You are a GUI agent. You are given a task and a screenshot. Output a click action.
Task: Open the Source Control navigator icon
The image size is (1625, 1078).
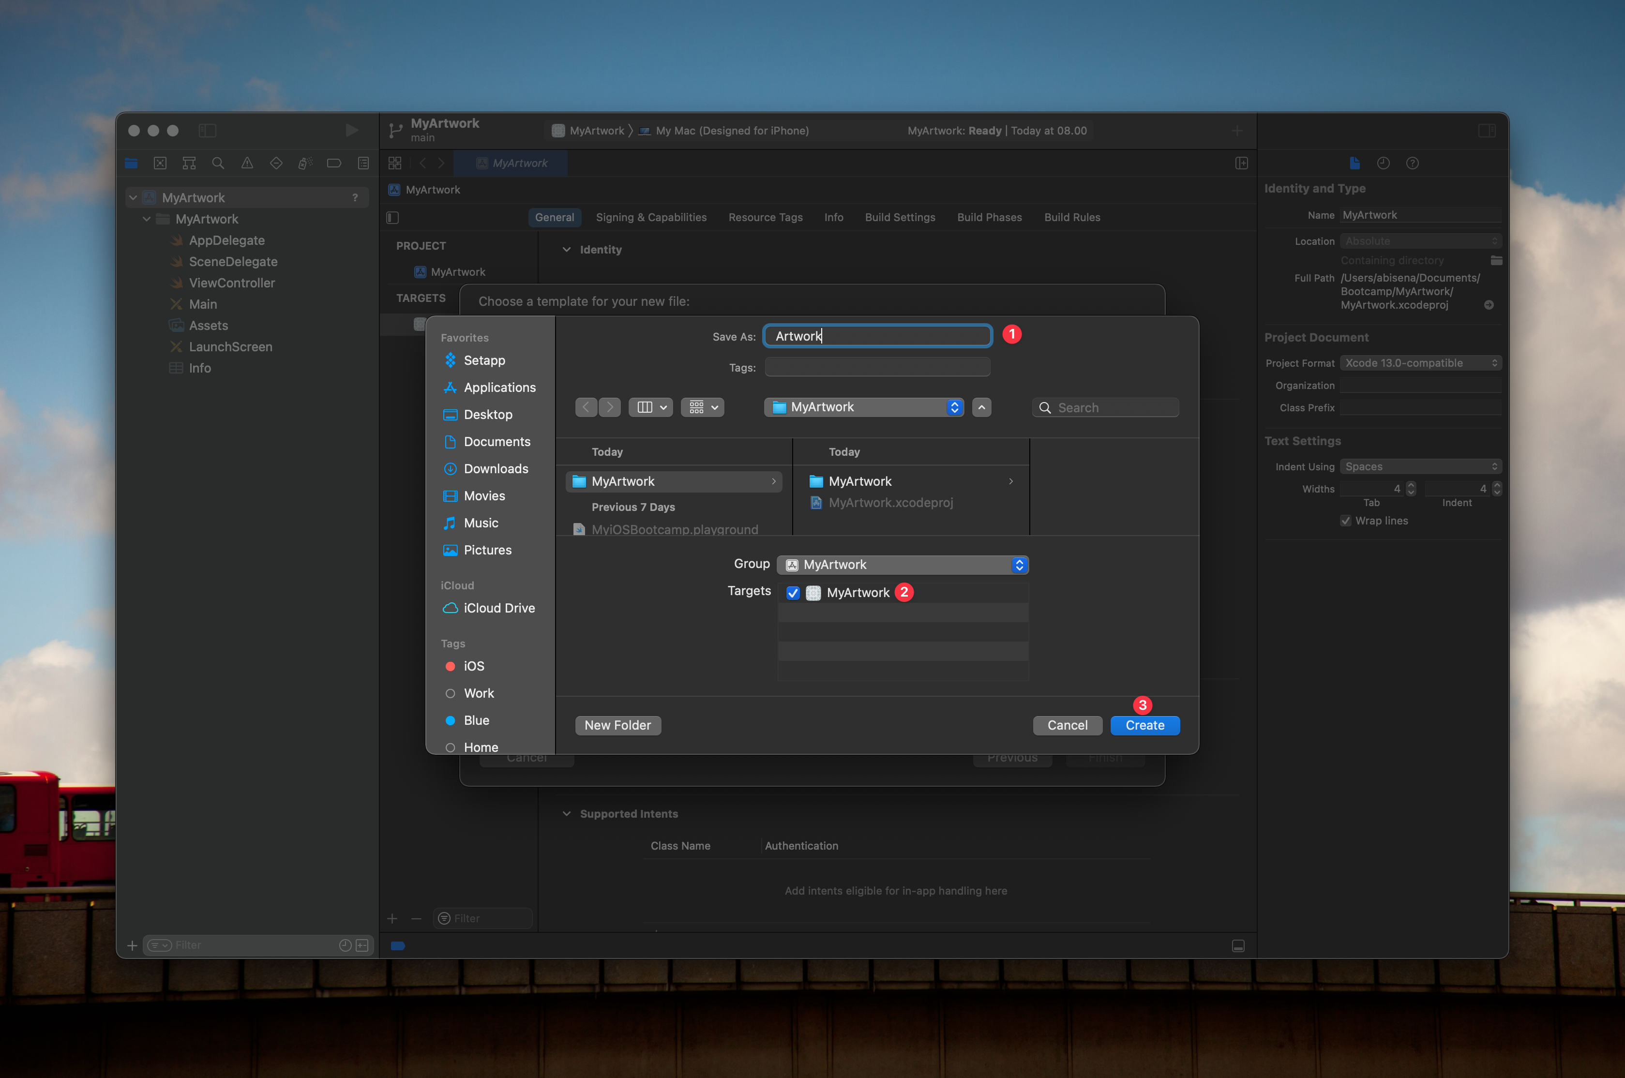pos(160,163)
